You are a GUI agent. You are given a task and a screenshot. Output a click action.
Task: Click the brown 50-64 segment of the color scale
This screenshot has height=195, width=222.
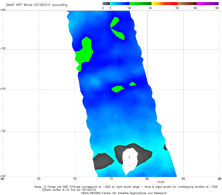tap(187, 4)
